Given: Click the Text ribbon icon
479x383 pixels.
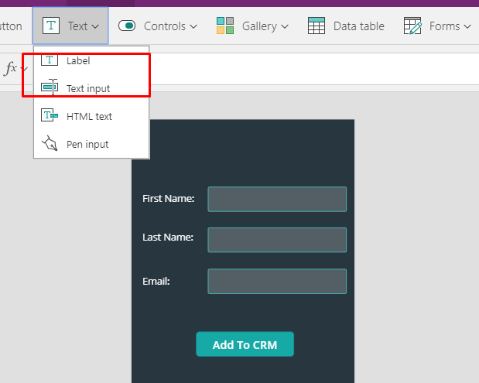Looking at the screenshot, I should coord(51,26).
